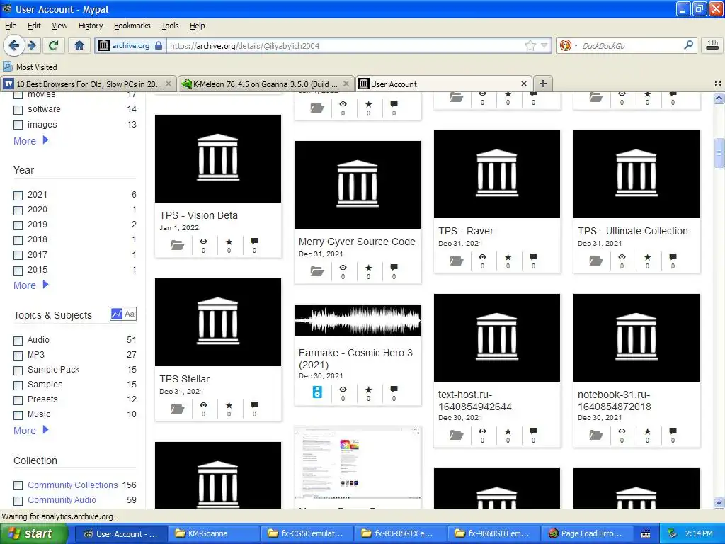
Task: Open the TPS Stellar item thumbnail
Action: coord(218,322)
